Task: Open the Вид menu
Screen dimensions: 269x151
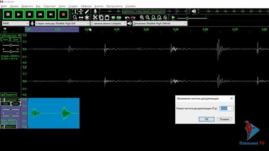Action: pyautogui.click(x=38, y=6)
